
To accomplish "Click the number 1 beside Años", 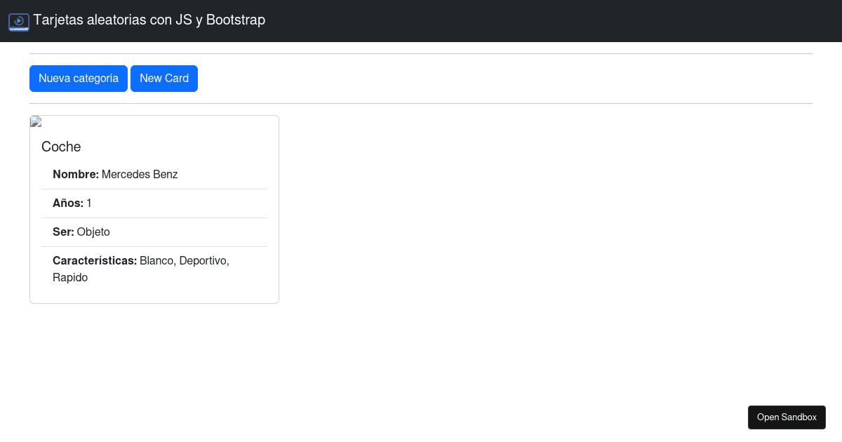I will [89, 203].
